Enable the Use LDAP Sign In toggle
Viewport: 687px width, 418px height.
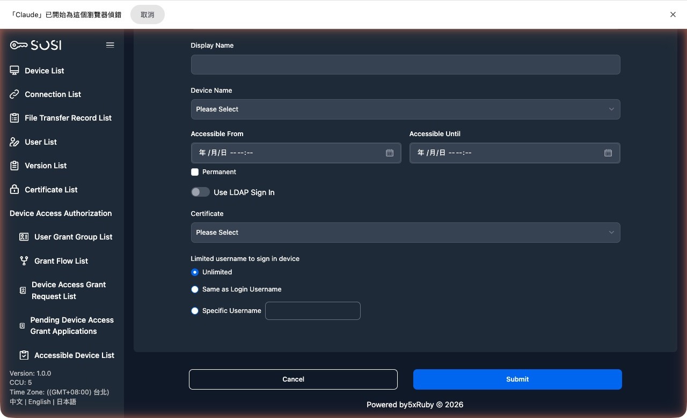point(200,191)
